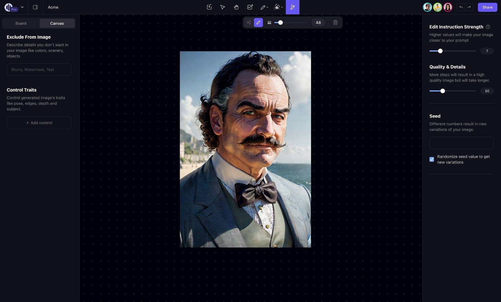The height and width of the screenshot is (302, 501).
Task: Click the brush size value 48
Action: click(318, 23)
